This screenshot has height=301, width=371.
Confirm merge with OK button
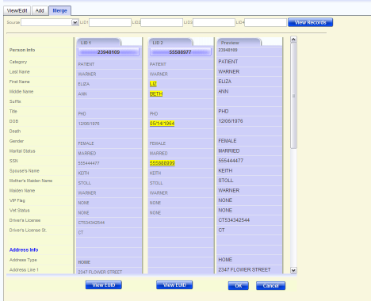point(239,286)
